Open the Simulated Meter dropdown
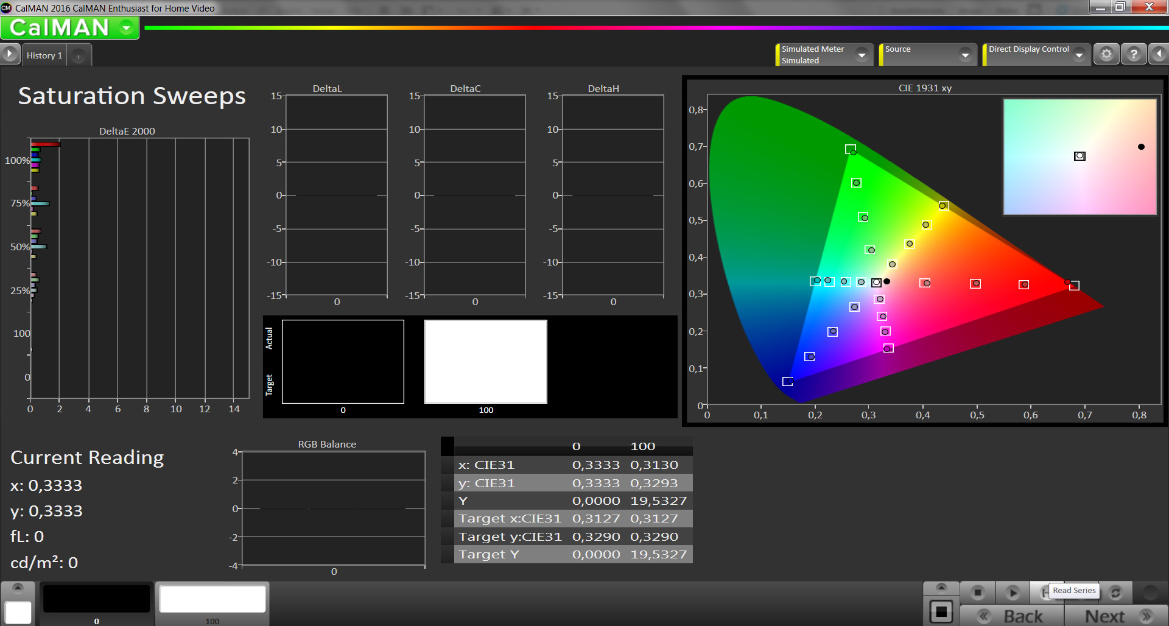The image size is (1169, 626). [x=862, y=55]
